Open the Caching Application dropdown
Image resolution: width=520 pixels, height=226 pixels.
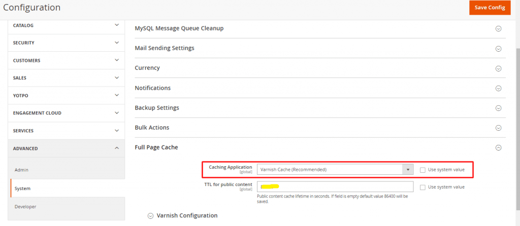[335, 169]
